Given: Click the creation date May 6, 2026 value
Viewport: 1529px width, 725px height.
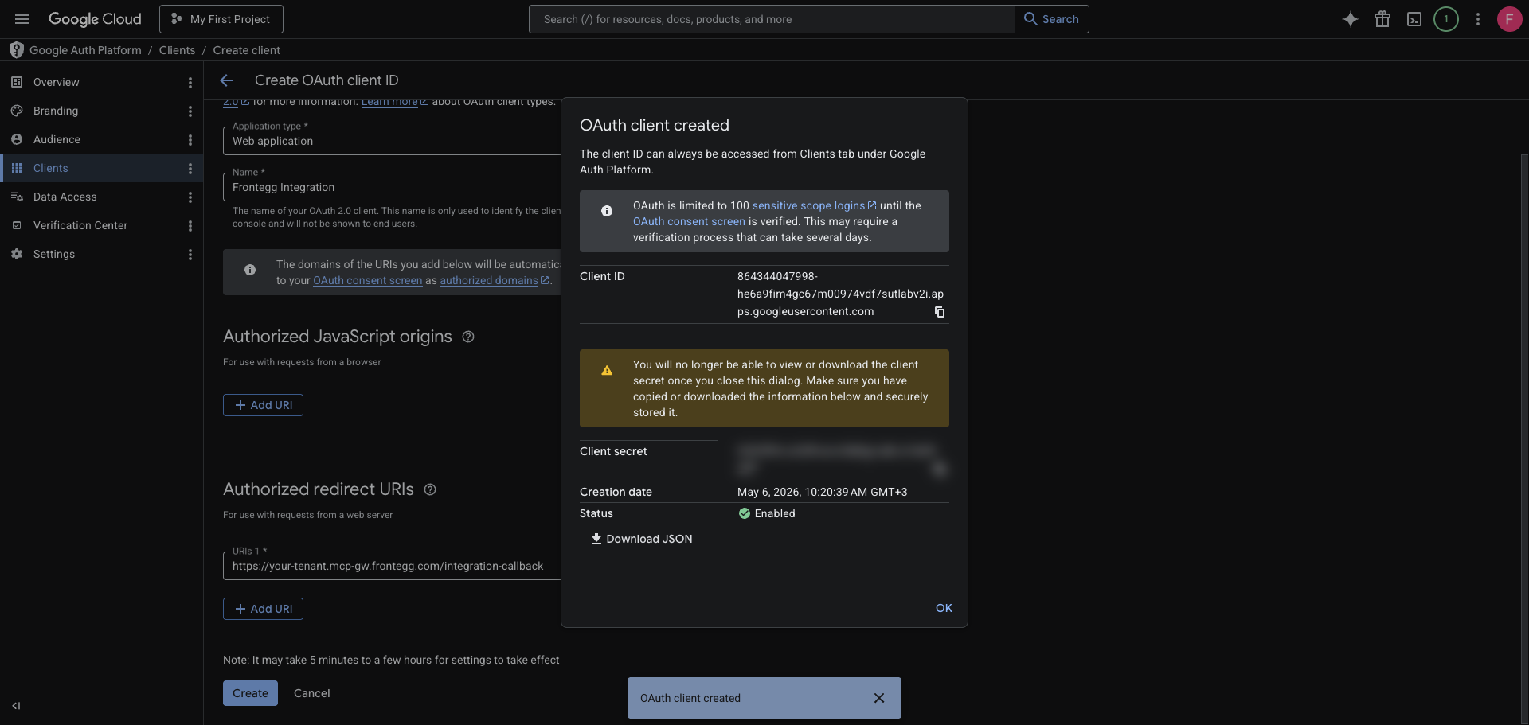Looking at the screenshot, I should coord(822,492).
